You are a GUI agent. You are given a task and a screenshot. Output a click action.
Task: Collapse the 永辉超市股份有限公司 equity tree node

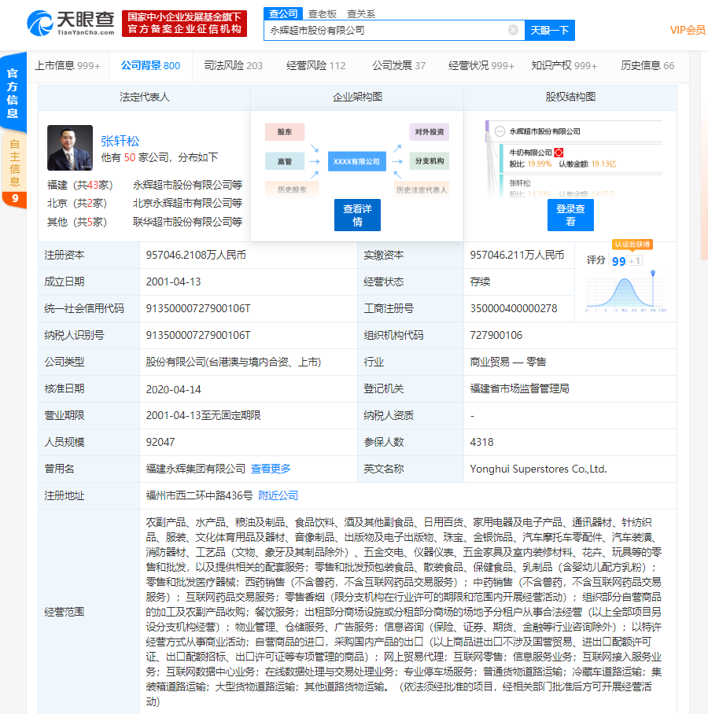click(500, 131)
